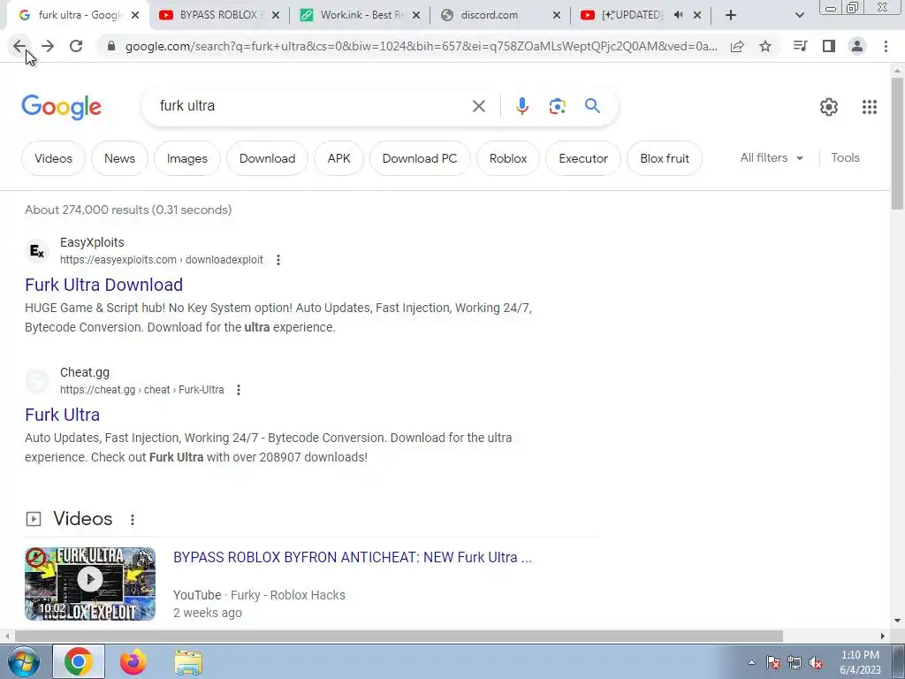This screenshot has width=905, height=679.
Task: Close the discord.com tab
Action: pos(557,15)
